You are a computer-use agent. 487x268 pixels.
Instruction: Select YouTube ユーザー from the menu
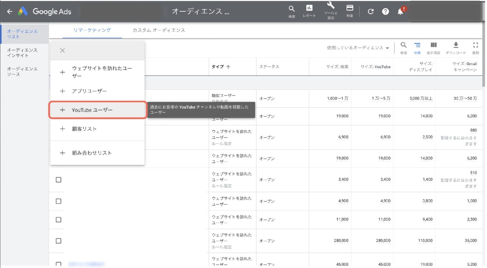click(92, 110)
